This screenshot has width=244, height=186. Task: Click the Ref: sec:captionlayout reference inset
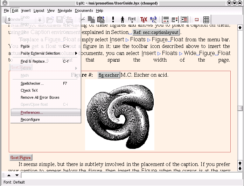pyautogui.click(x=156, y=32)
